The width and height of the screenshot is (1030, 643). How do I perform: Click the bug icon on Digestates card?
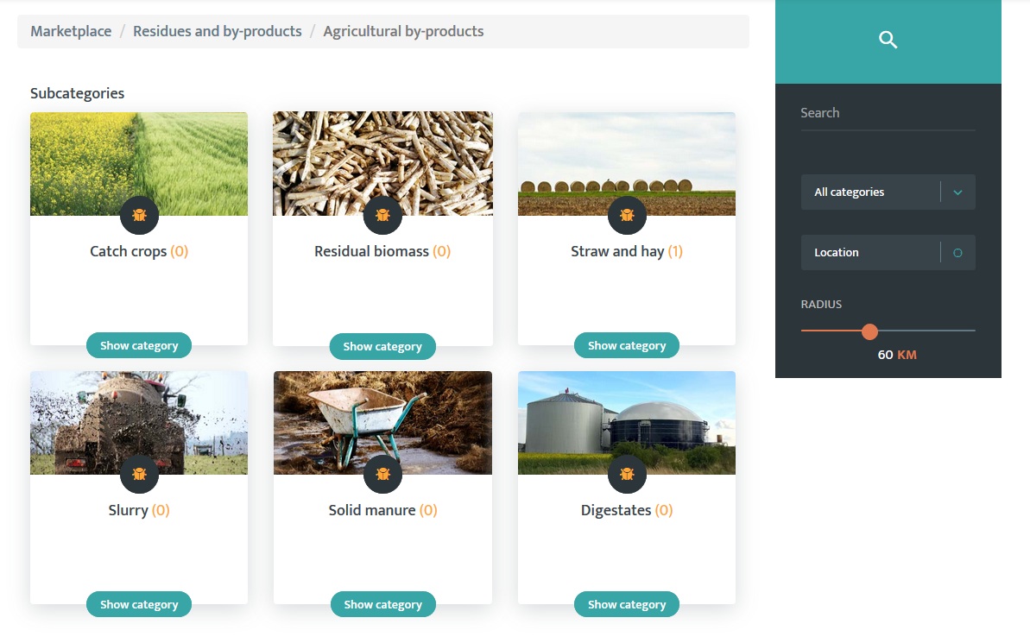[x=628, y=474]
